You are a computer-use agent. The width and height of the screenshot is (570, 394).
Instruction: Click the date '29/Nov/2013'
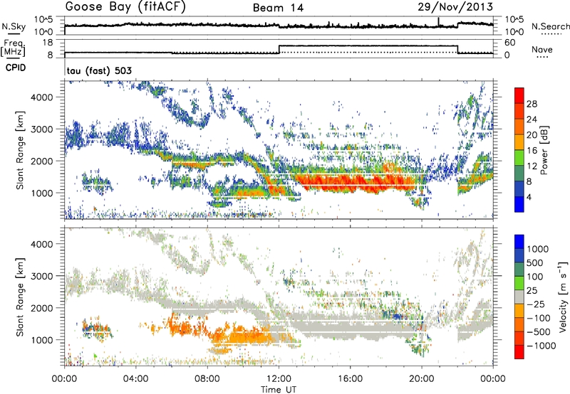coord(455,7)
